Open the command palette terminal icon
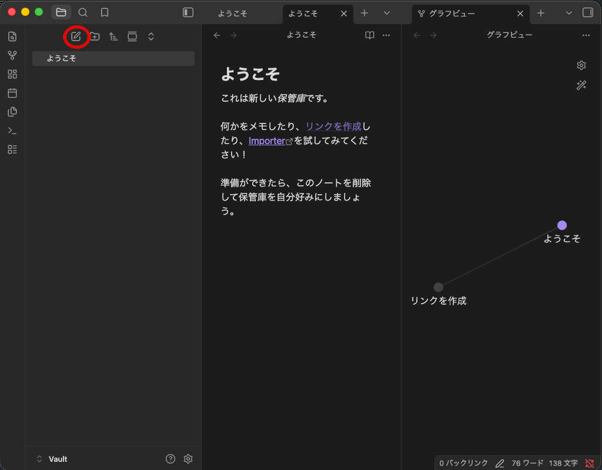The width and height of the screenshot is (602, 470). point(12,131)
